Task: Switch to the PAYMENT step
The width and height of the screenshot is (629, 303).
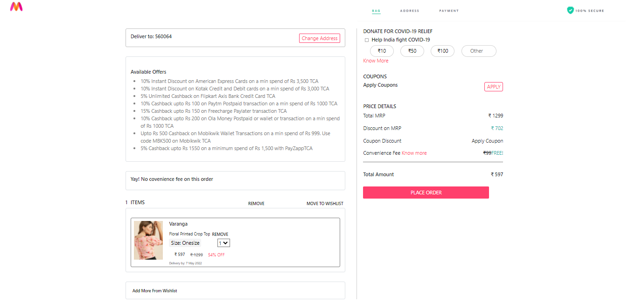Action: pos(448,10)
